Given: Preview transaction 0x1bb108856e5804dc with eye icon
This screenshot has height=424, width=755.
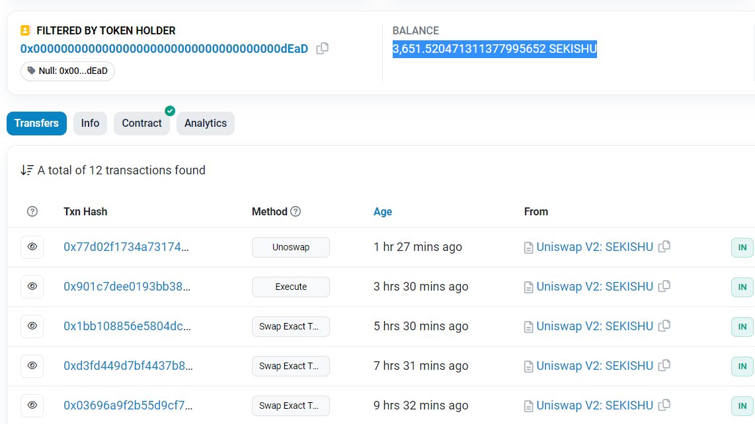Looking at the screenshot, I should pyautogui.click(x=32, y=326).
